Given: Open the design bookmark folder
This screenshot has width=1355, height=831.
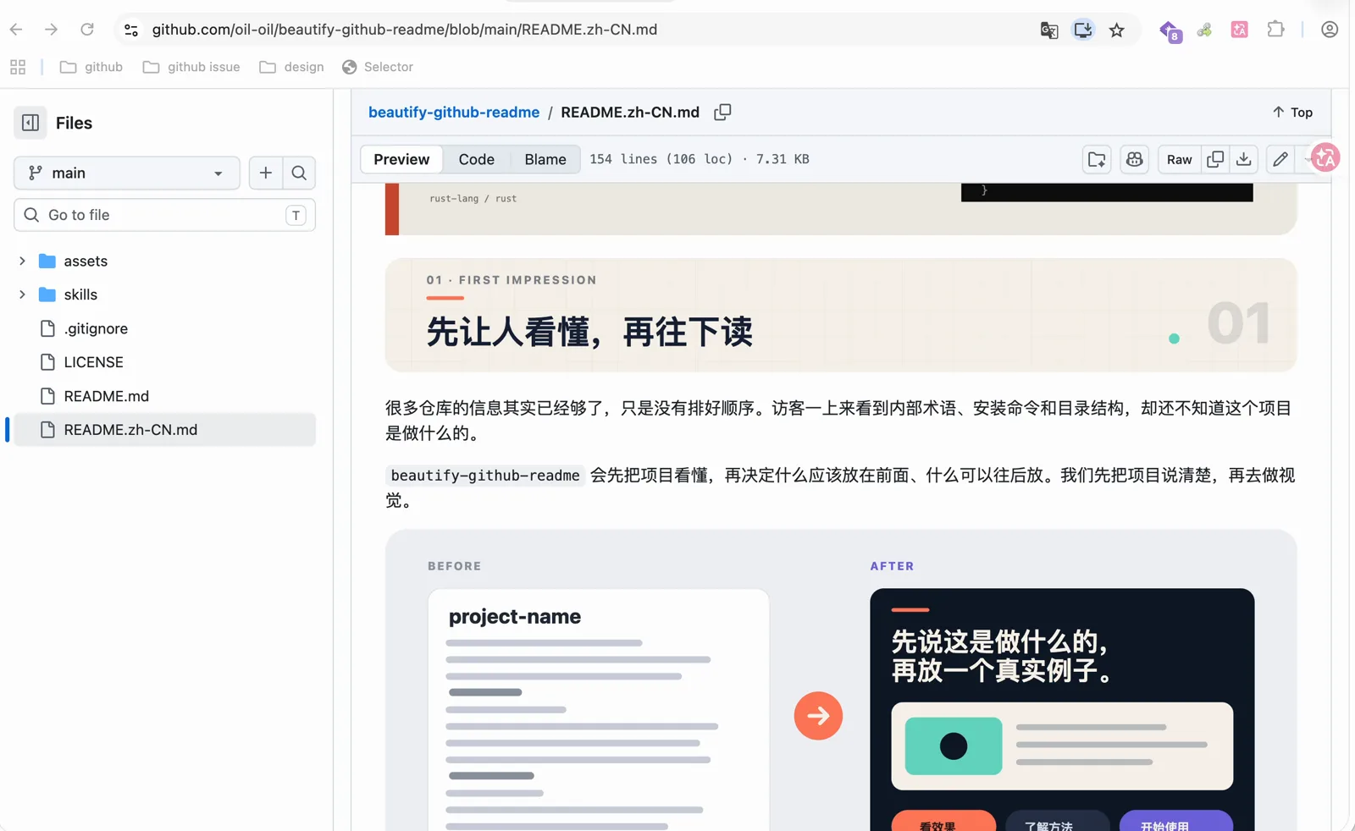Looking at the screenshot, I should [x=291, y=67].
